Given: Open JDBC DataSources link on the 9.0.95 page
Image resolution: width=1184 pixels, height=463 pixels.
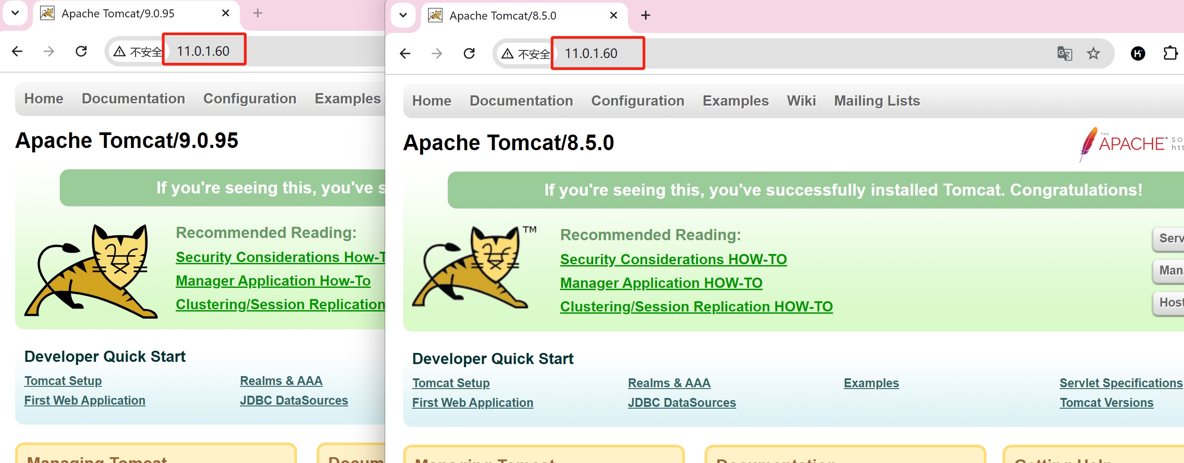Looking at the screenshot, I should pos(294,401).
